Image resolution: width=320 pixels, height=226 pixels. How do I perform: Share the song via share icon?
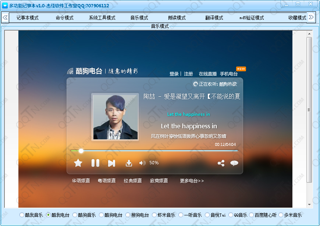coord(221,164)
